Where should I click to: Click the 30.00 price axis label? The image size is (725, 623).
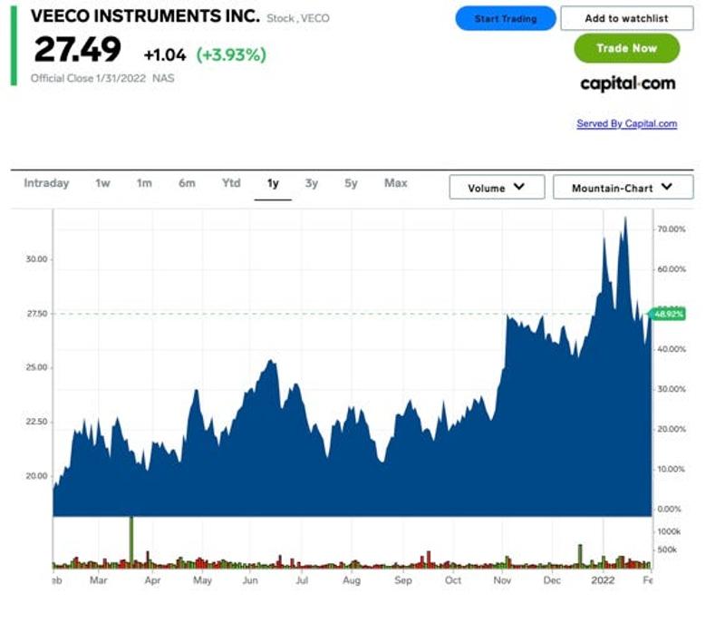pyautogui.click(x=36, y=259)
